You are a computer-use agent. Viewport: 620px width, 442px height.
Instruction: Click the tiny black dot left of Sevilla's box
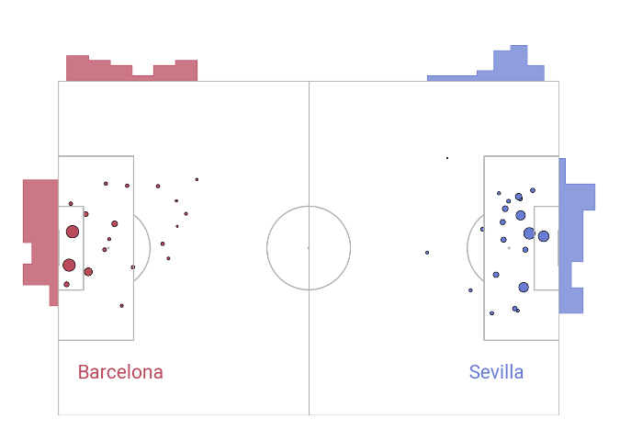point(447,158)
